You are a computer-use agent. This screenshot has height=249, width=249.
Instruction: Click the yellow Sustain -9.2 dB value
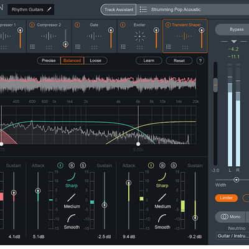tap(194, 237)
